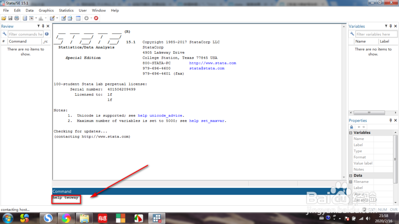This screenshot has width=399, height=224.
Task: Open the File menu
Action: 6,10
